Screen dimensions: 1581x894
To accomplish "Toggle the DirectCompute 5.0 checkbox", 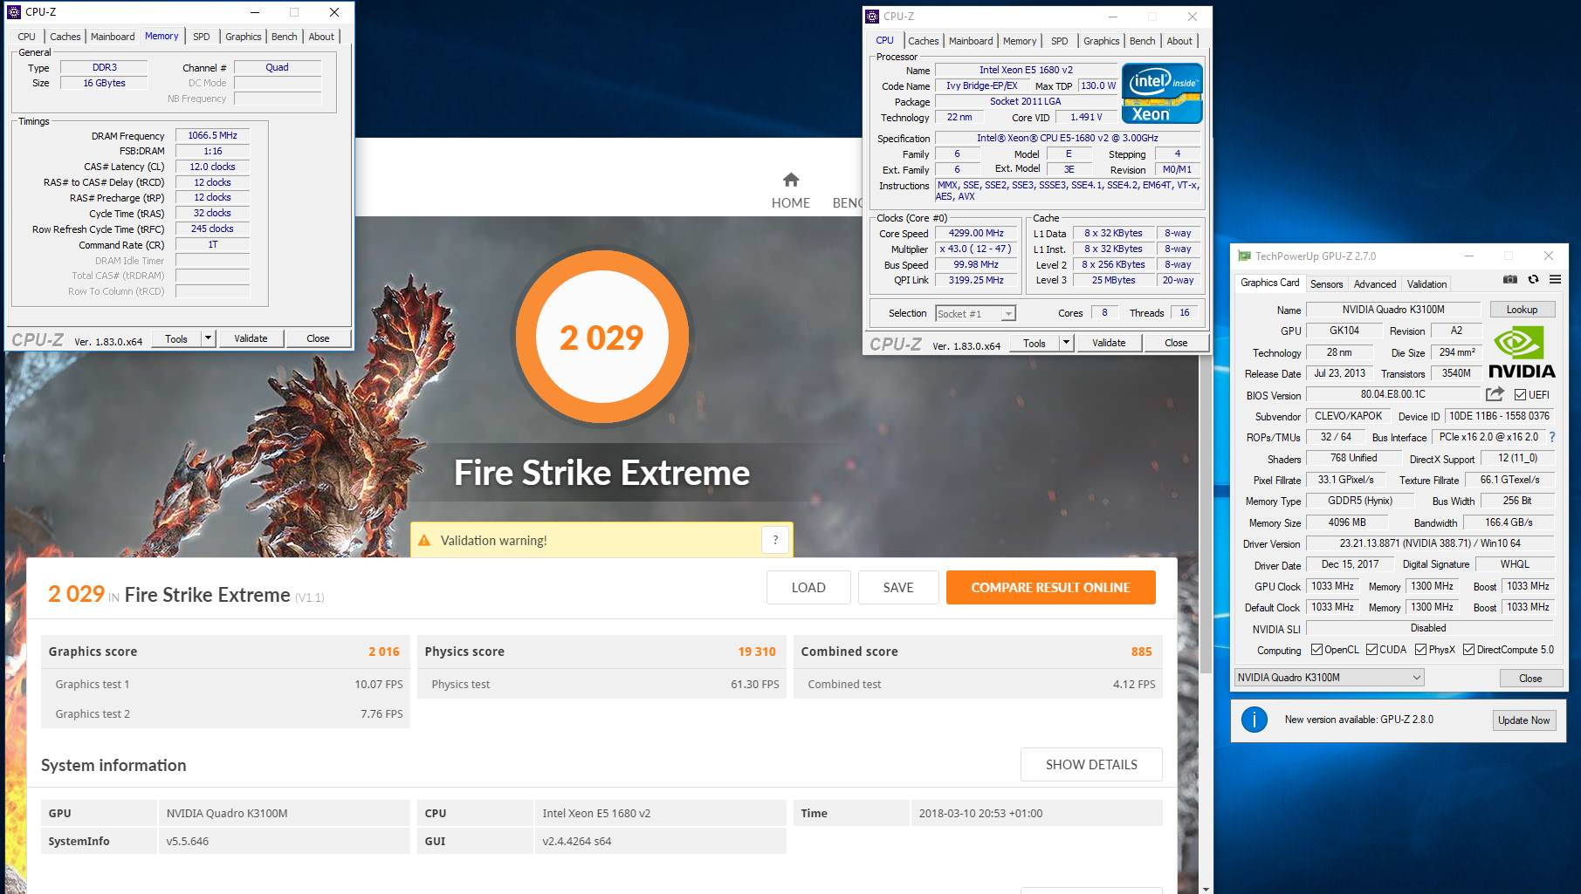I will pyautogui.click(x=1468, y=650).
